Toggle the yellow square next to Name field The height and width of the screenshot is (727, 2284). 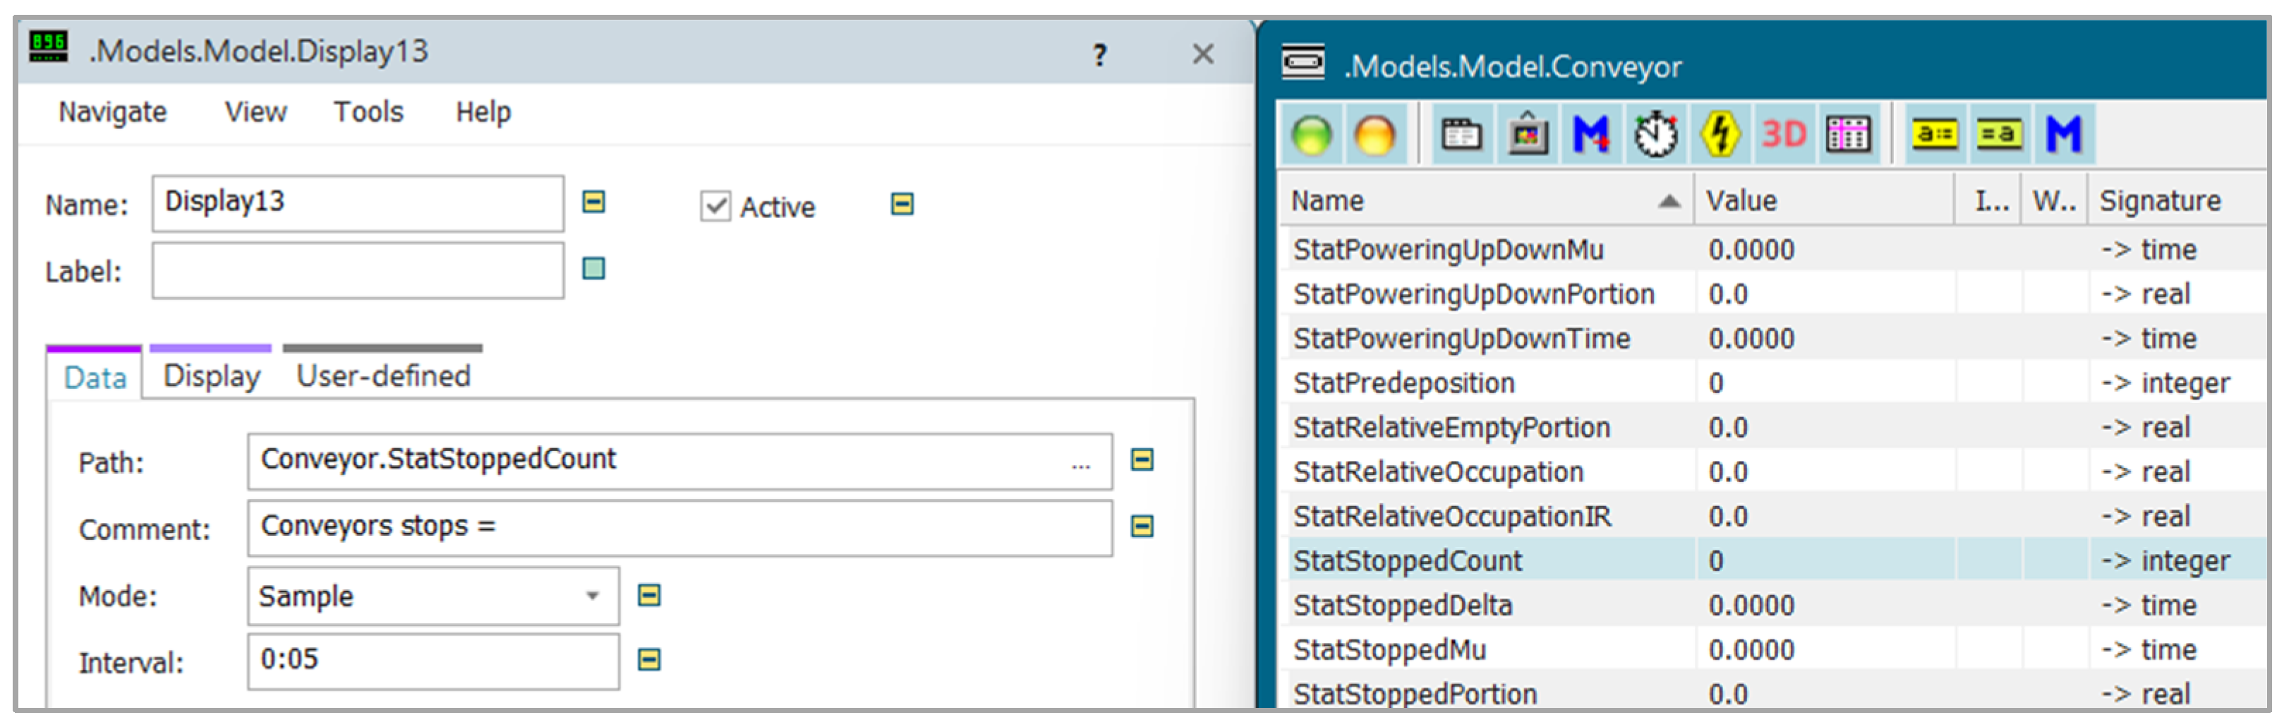point(593,202)
